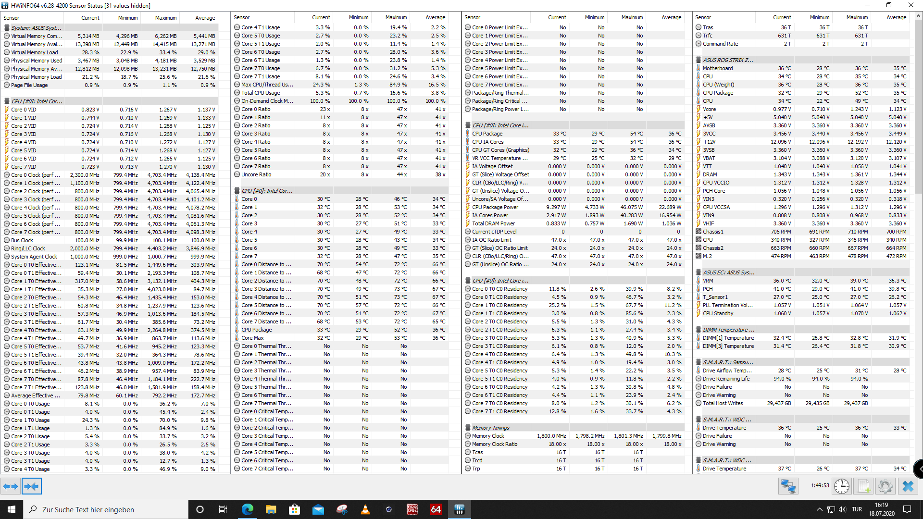The image size is (923, 519).
Task: Reset the elapsed time clock icon
Action: pos(841,486)
